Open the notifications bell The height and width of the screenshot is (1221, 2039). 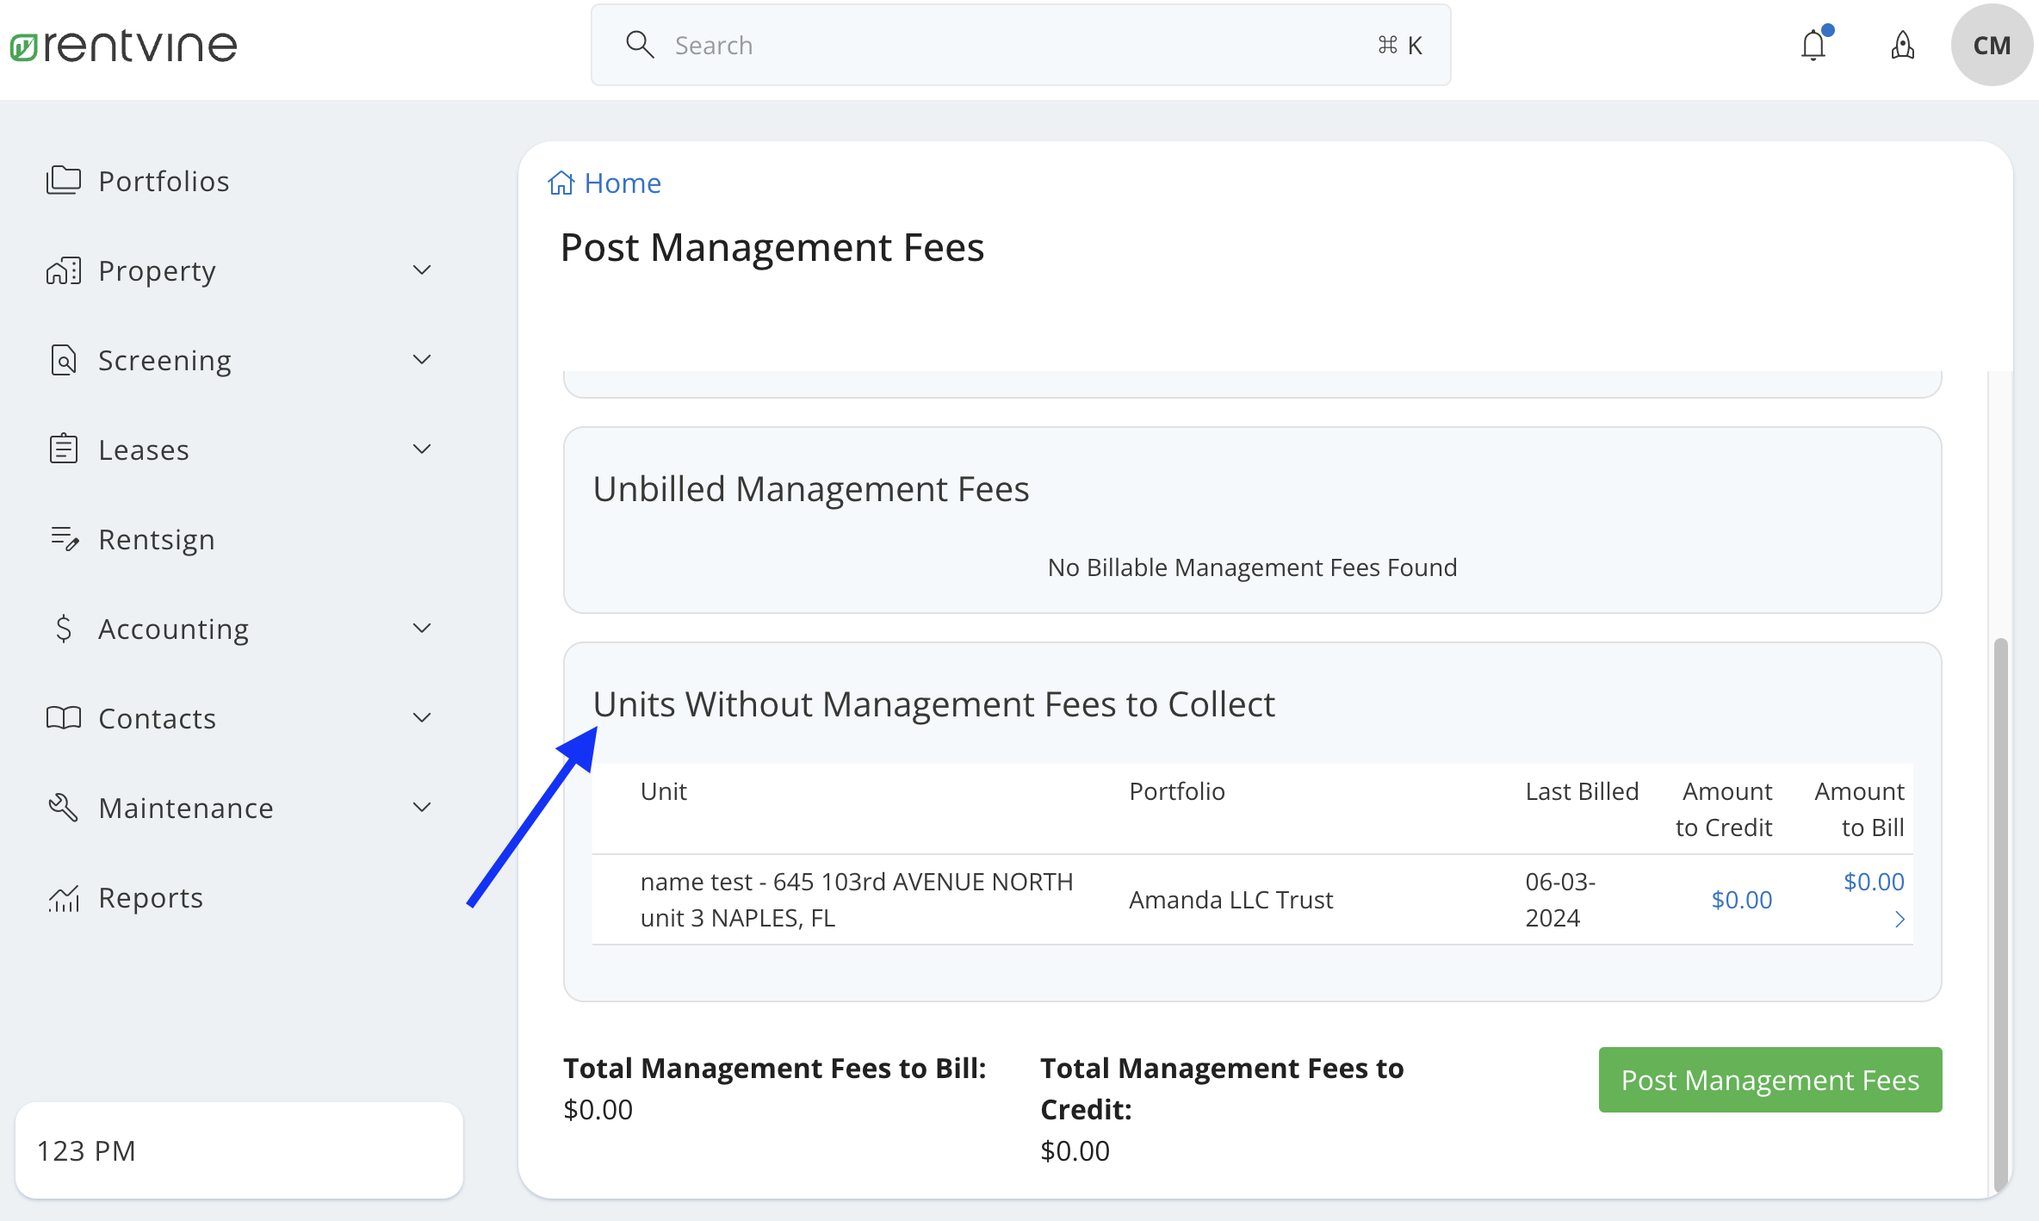coord(1813,45)
